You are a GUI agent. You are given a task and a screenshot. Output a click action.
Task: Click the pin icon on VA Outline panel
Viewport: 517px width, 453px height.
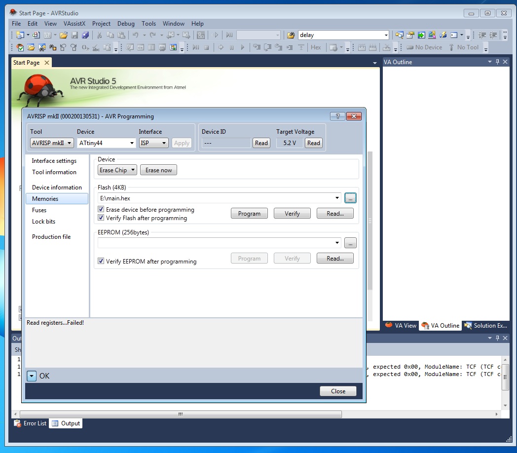[498, 62]
